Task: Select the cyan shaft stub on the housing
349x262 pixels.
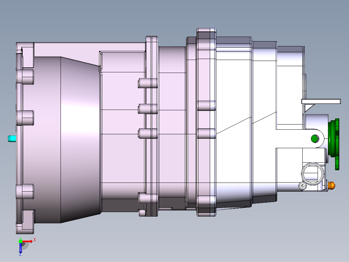Action: coord(12,139)
